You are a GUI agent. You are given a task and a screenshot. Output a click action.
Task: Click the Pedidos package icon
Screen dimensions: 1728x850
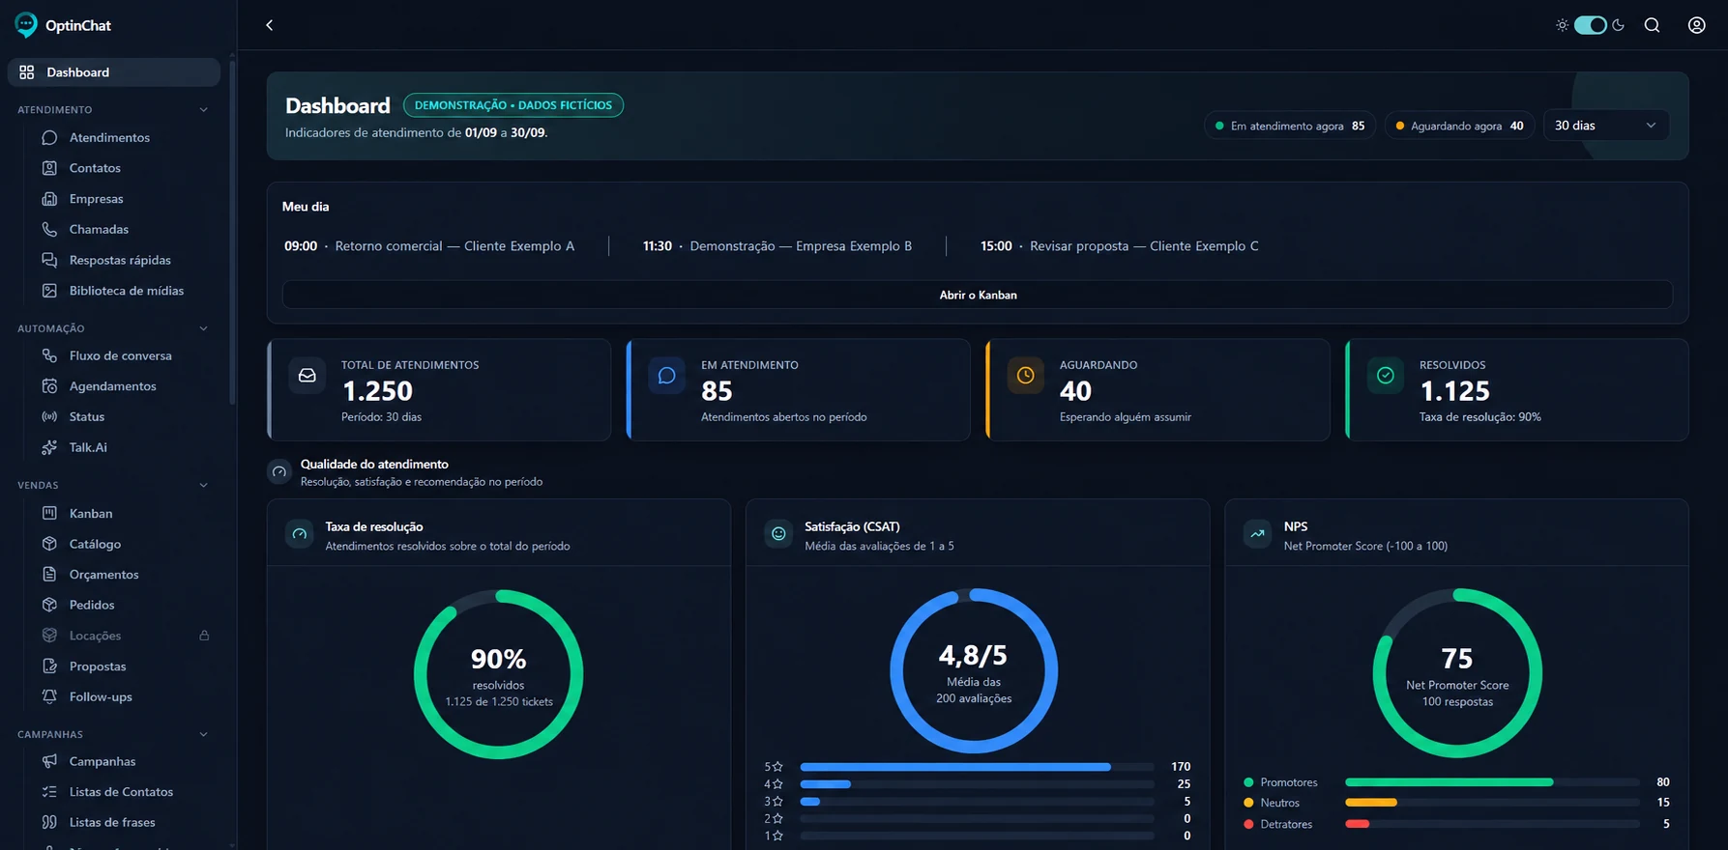point(49,605)
